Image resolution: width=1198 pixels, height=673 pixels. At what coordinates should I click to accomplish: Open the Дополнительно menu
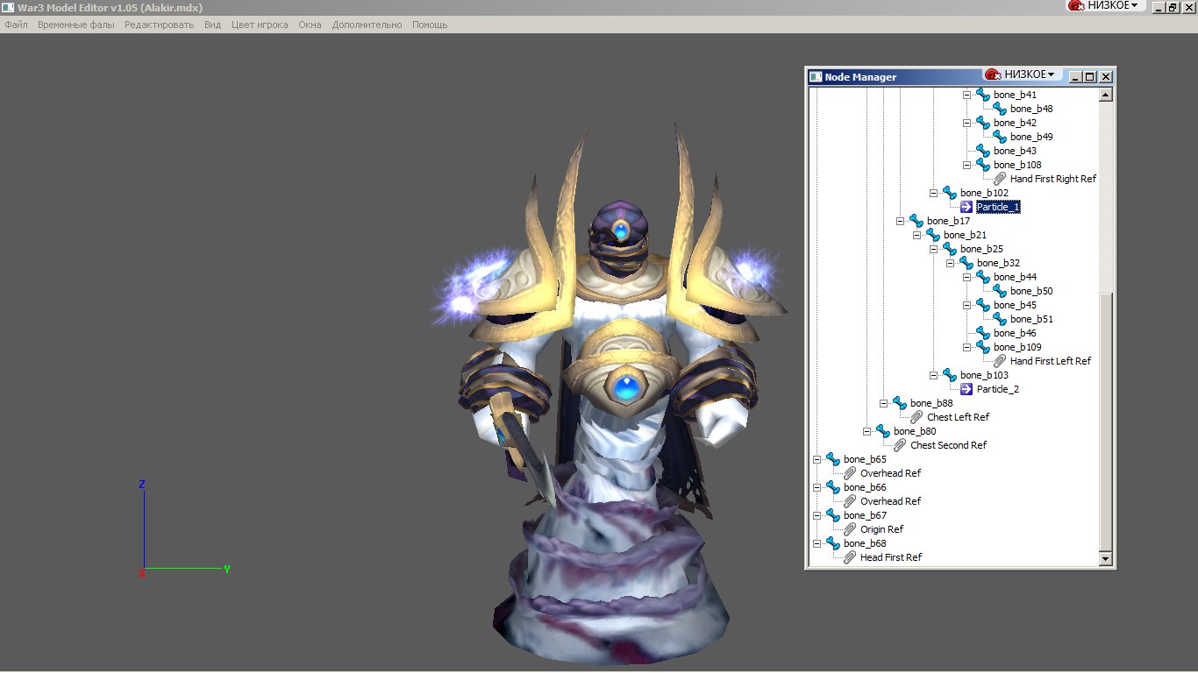click(x=367, y=25)
